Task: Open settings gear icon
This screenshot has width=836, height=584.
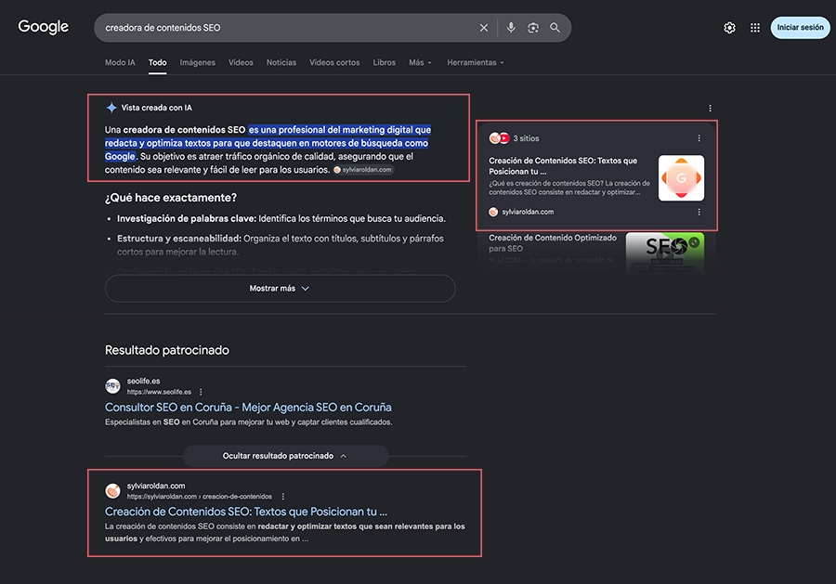Action: tap(729, 28)
